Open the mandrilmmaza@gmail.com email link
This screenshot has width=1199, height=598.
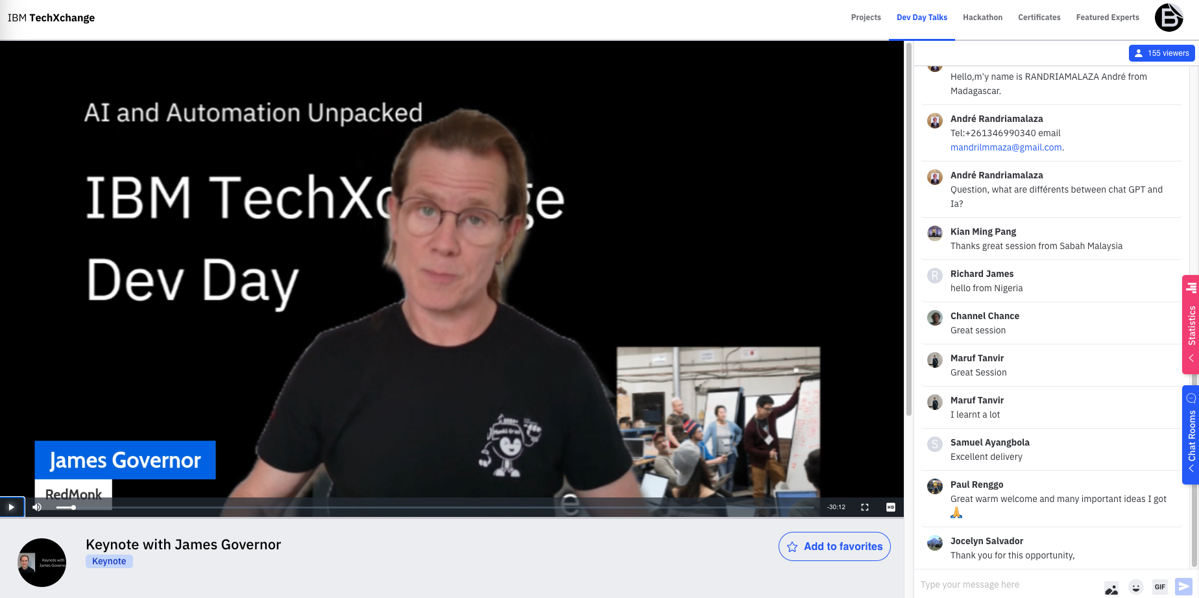(x=1006, y=147)
